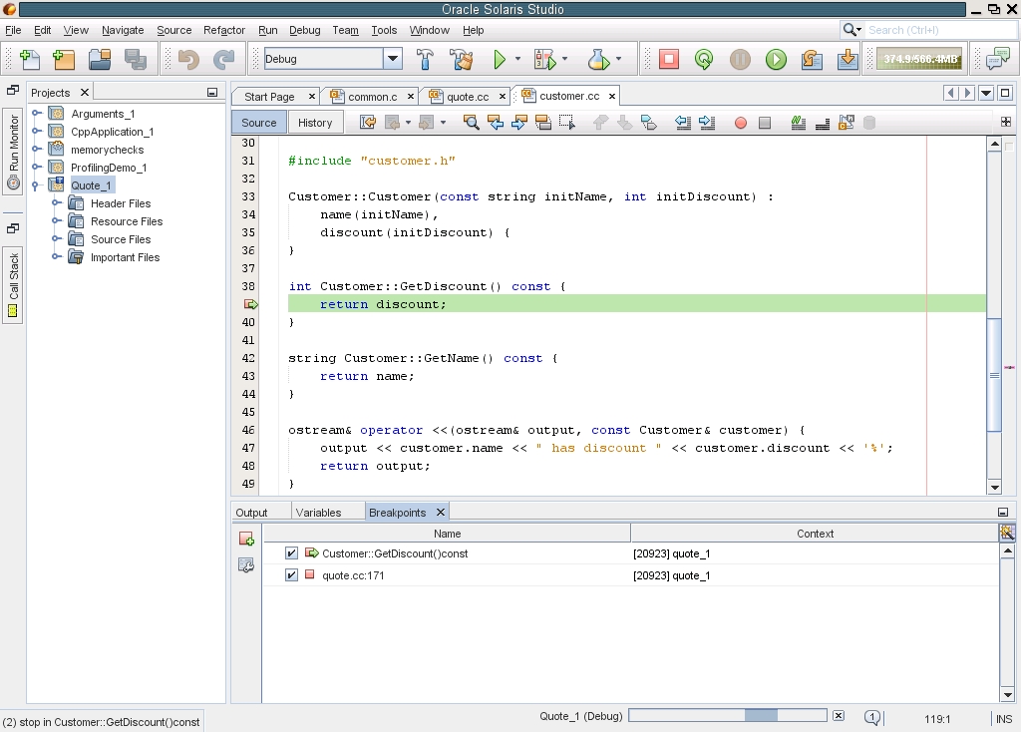This screenshot has width=1021, height=732.
Task: Open the Run Monitor side panel
Action: pyautogui.click(x=14, y=152)
